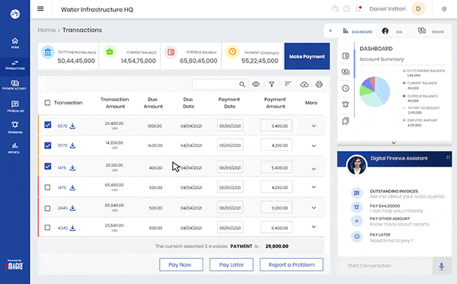Click the Make Payment button
The width and height of the screenshot is (457, 284).
tap(307, 56)
